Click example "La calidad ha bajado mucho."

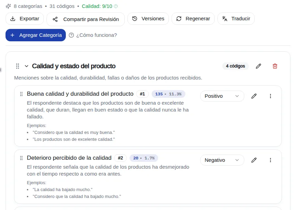(62, 189)
